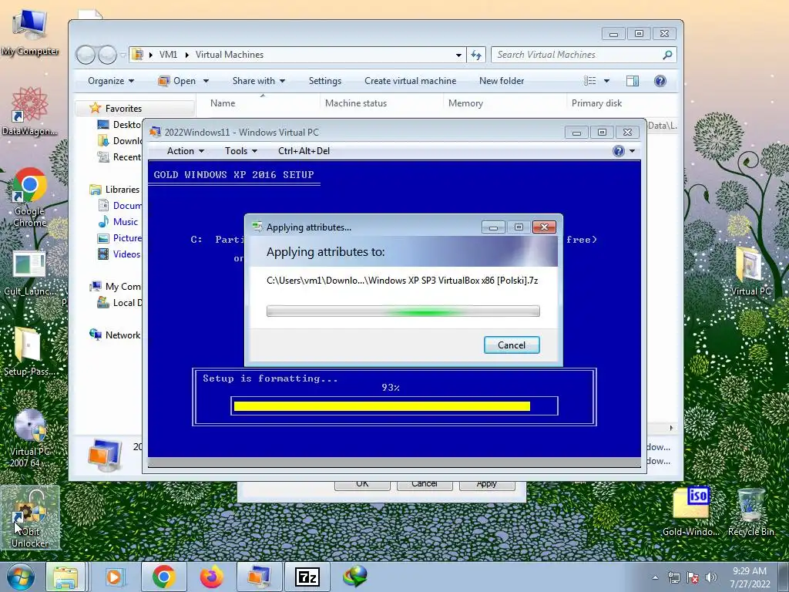789x592 pixels.
Task: Open Windows Explorer from taskbar
Action: [x=65, y=577]
